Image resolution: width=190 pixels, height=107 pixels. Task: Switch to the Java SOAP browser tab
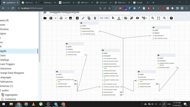coord(66,3)
